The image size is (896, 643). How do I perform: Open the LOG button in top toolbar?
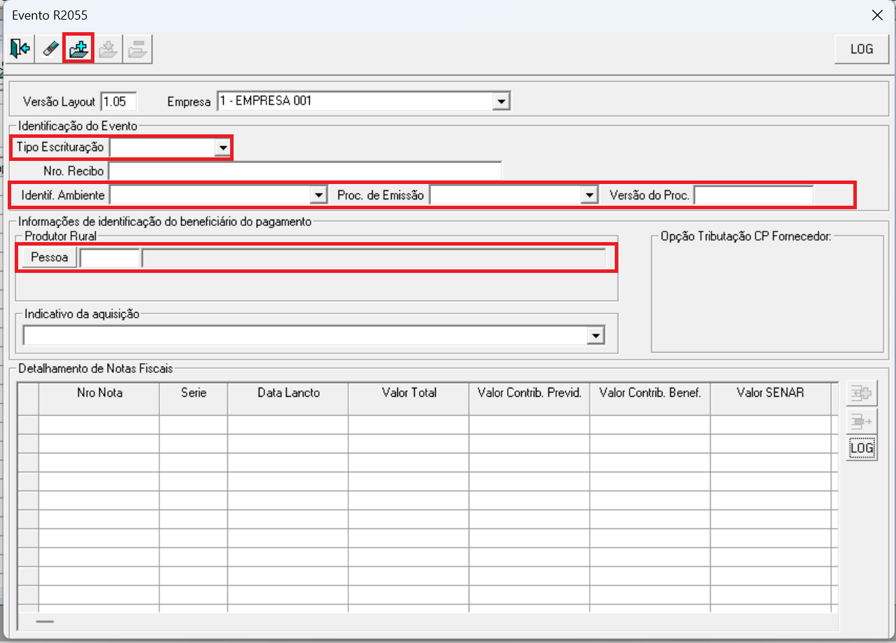(x=862, y=49)
